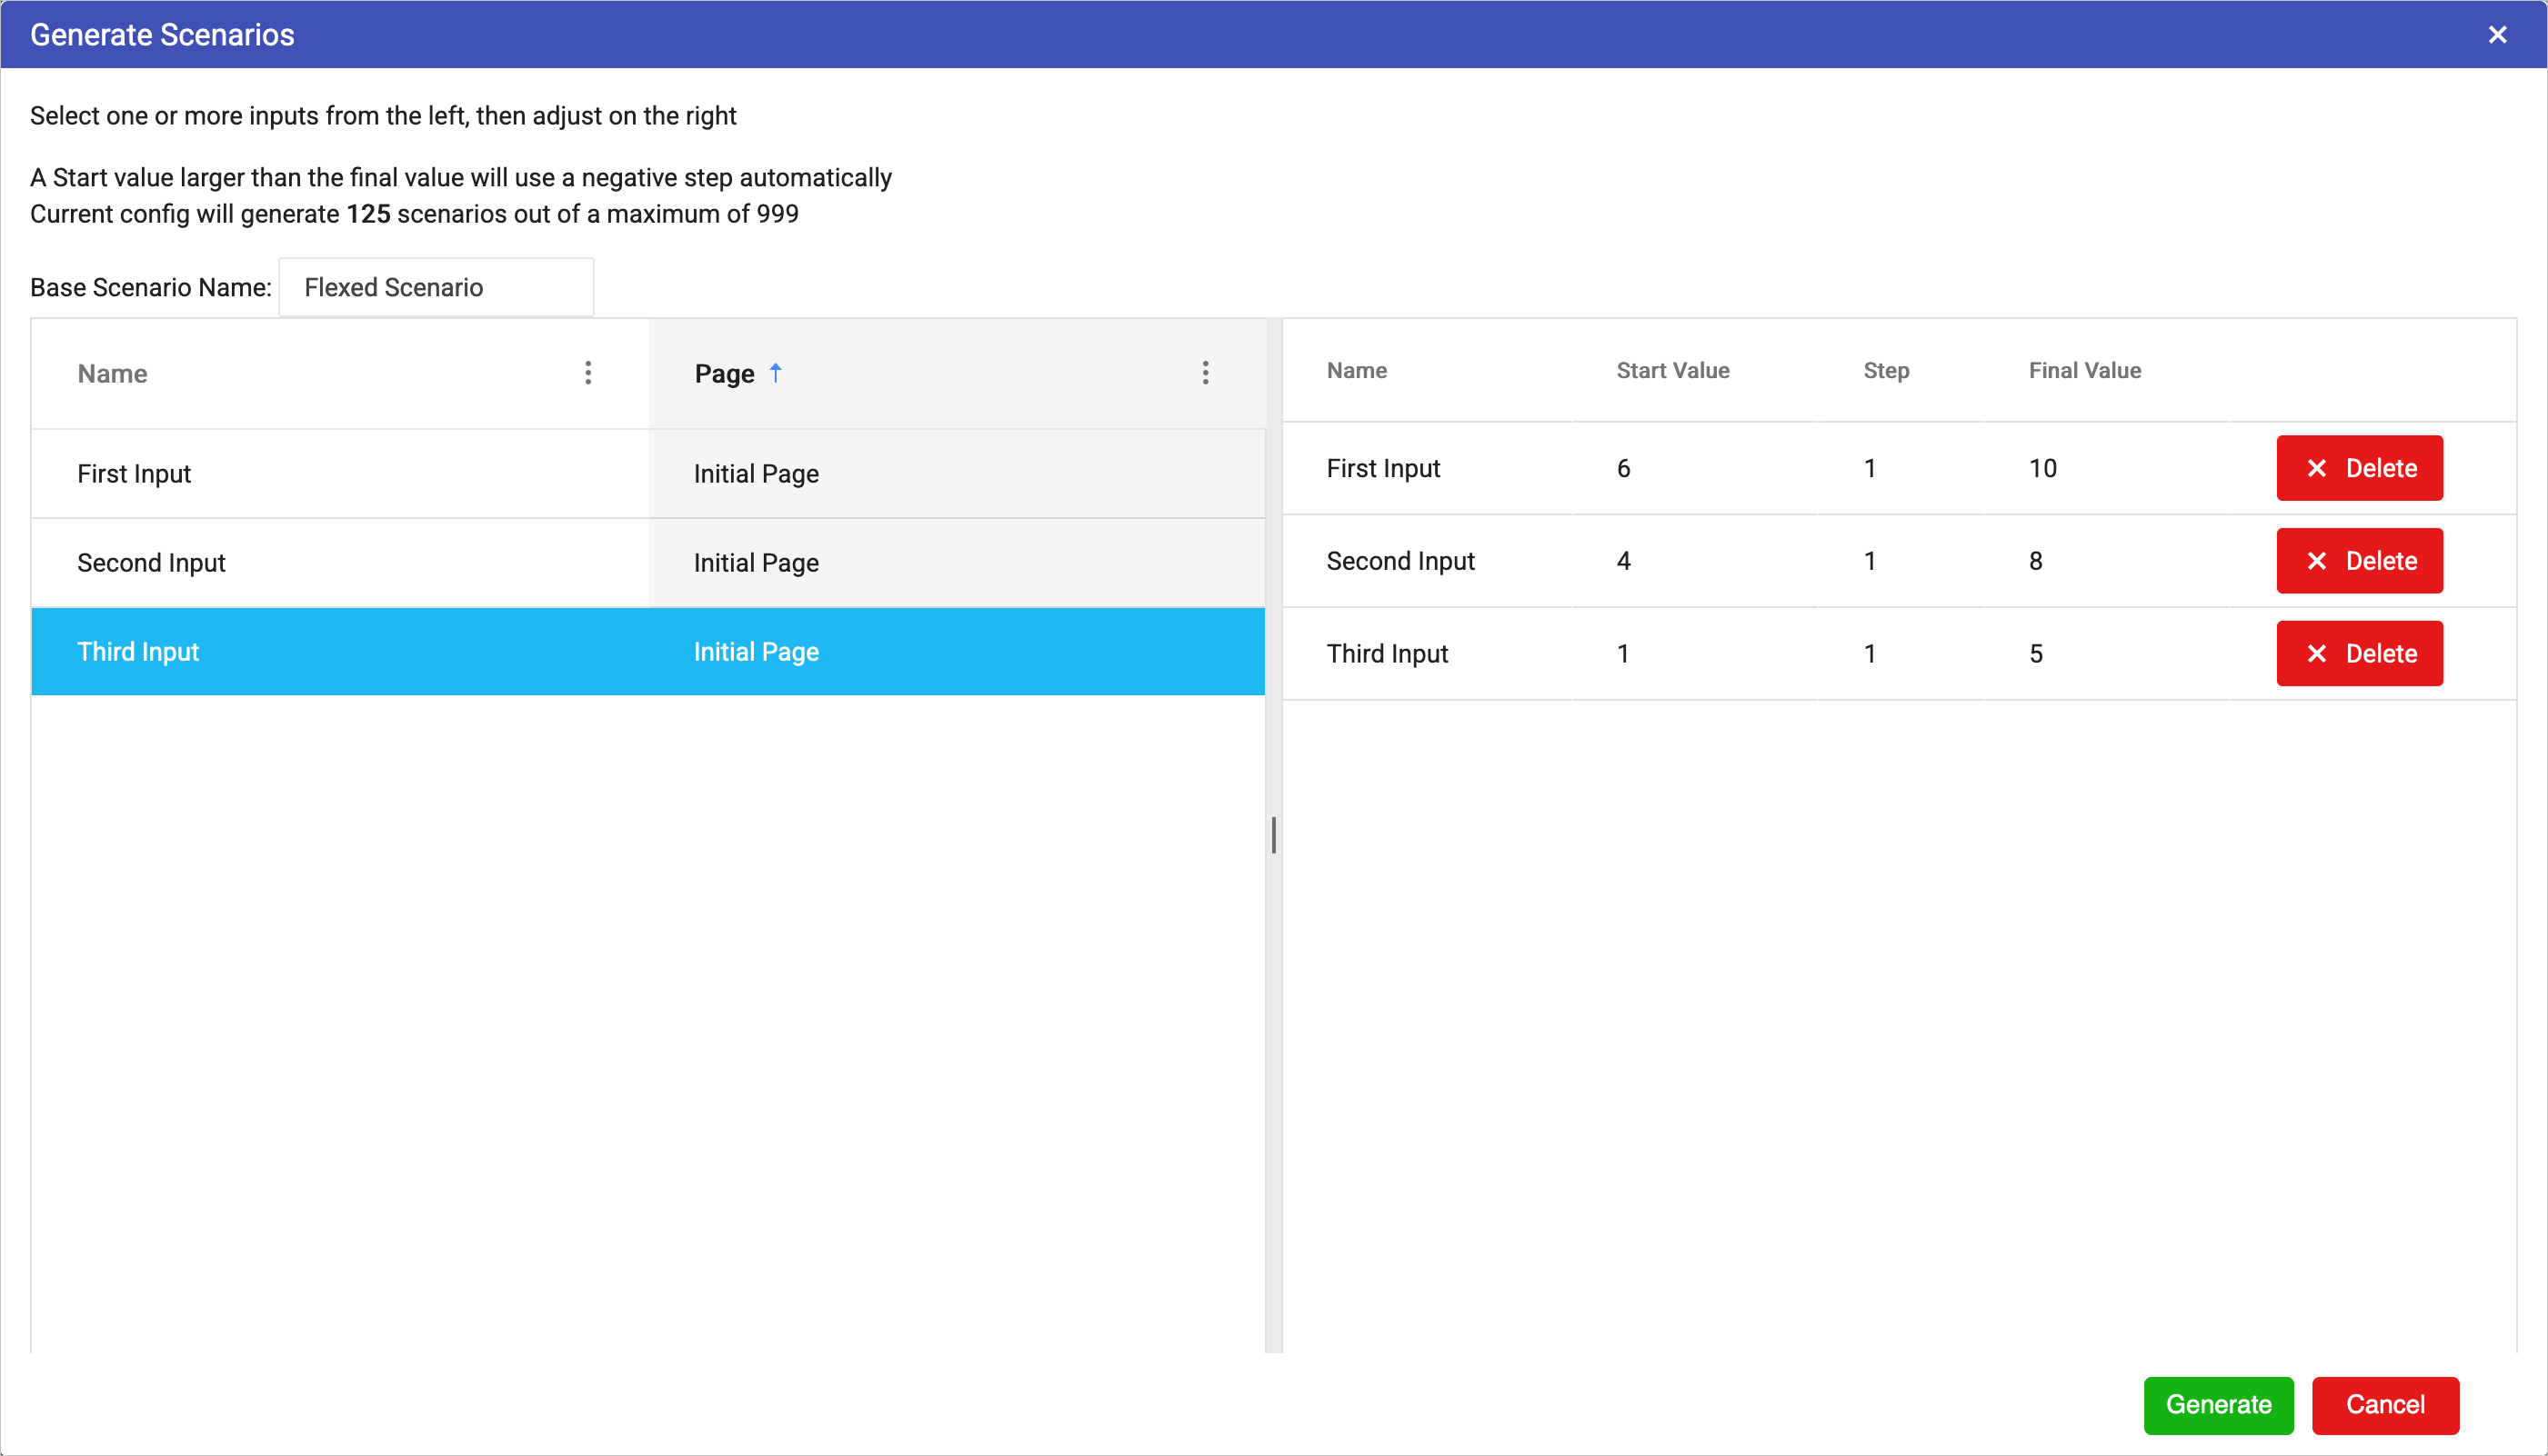The width and height of the screenshot is (2548, 1456).
Task: Click the Page column header
Action: pyautogui.click(x=724, y=374)
